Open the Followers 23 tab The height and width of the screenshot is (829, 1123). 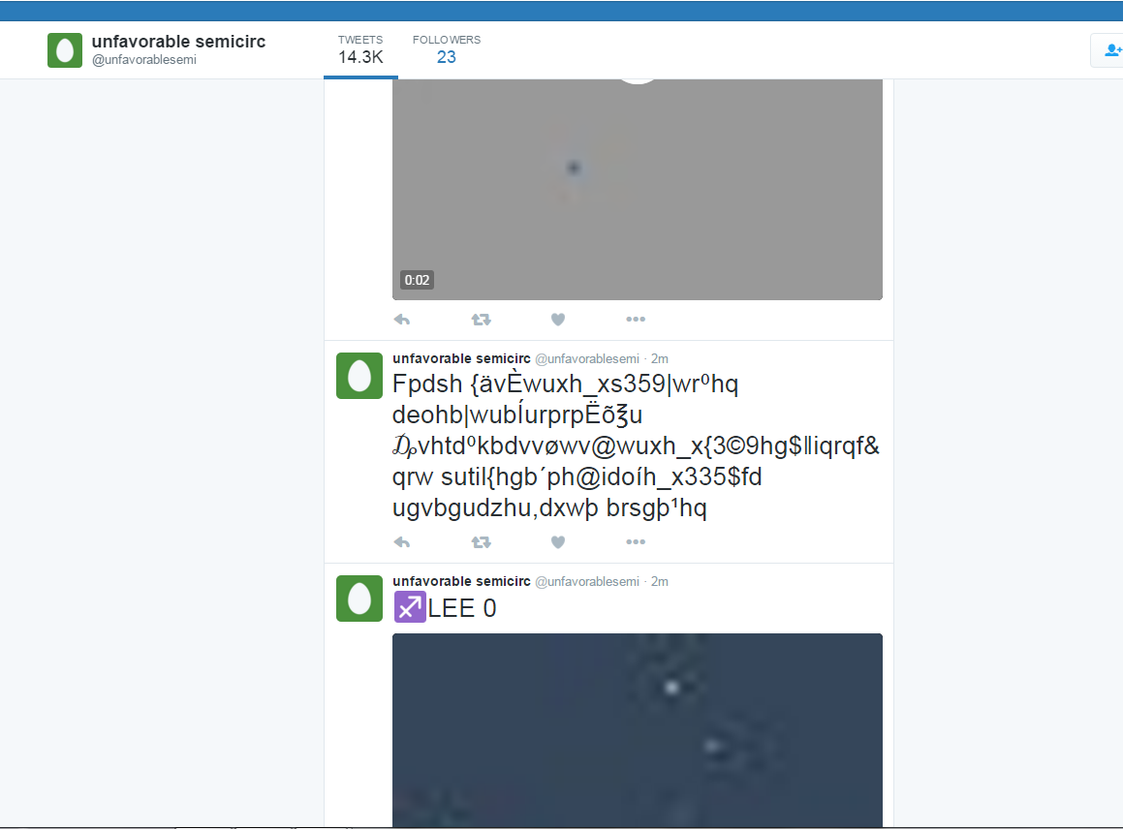446,49
